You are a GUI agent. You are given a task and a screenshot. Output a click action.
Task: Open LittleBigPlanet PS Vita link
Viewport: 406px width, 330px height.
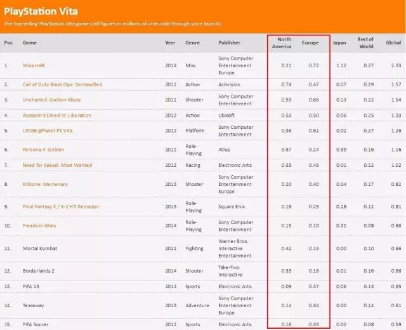(x=48, y=131)
